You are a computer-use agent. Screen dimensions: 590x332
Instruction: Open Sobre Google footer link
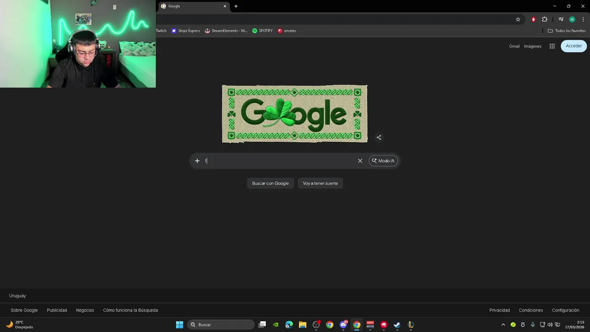click(x=24, y=310)
